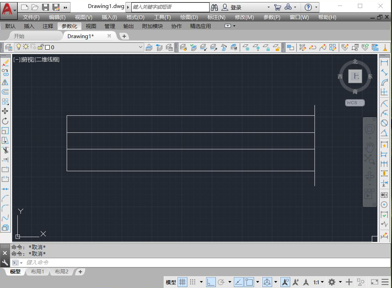Viewport: 392px width, 288px height.
Task: Select the Move tool
Action: (x=5, y=111)
